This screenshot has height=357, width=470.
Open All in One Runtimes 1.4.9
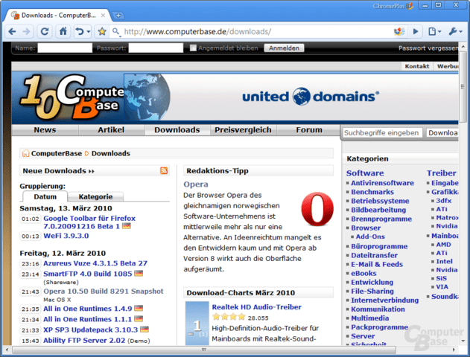click(x=88, y=309)
